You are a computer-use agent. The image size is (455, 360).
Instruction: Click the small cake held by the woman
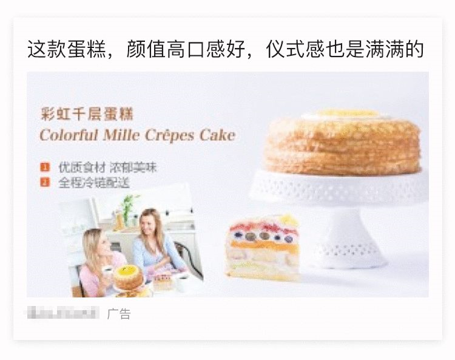tap(128, 277)
